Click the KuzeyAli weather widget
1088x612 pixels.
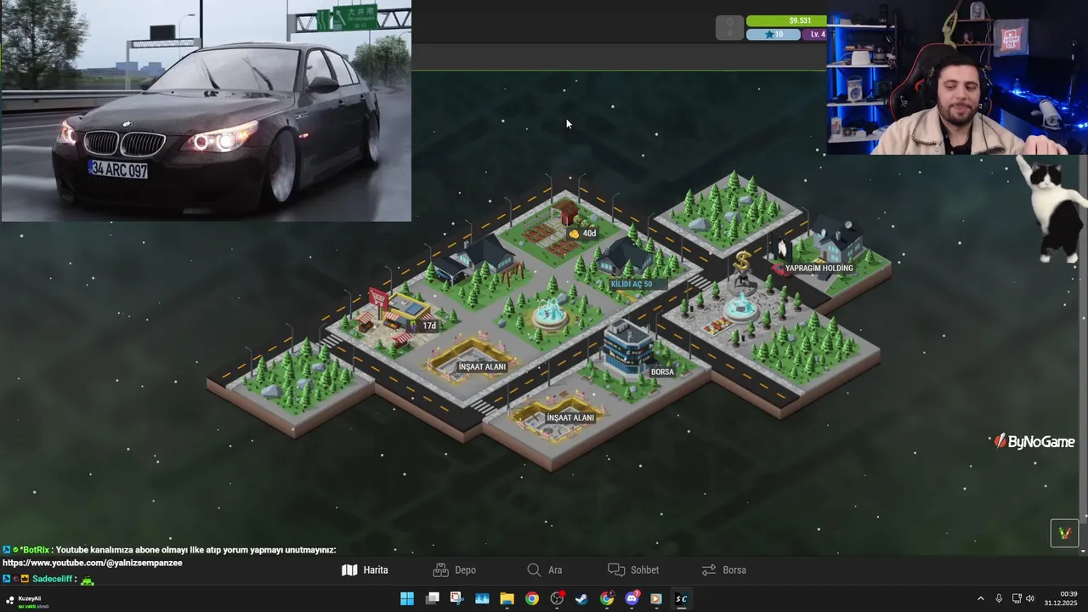26,601
